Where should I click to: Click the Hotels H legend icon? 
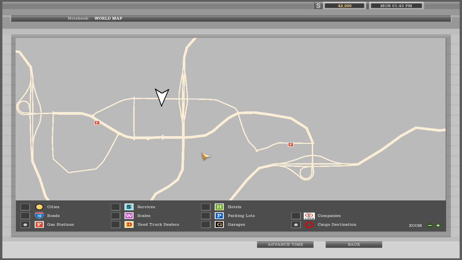(219, 207)
